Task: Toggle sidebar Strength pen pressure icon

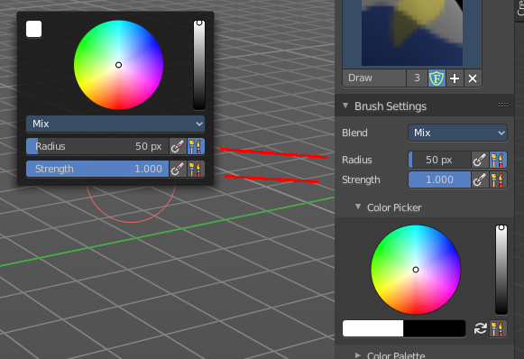Action: tap(480, 179)
